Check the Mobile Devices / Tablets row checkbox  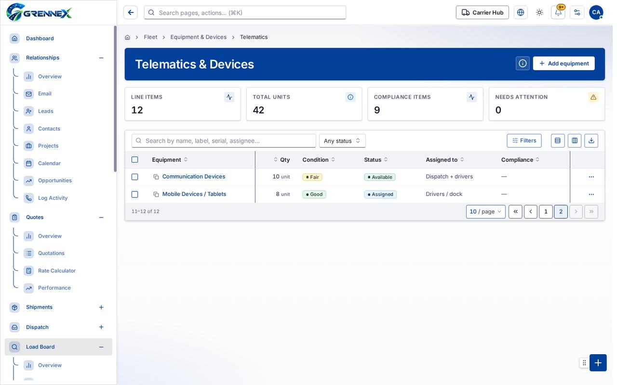click(135, 194)
